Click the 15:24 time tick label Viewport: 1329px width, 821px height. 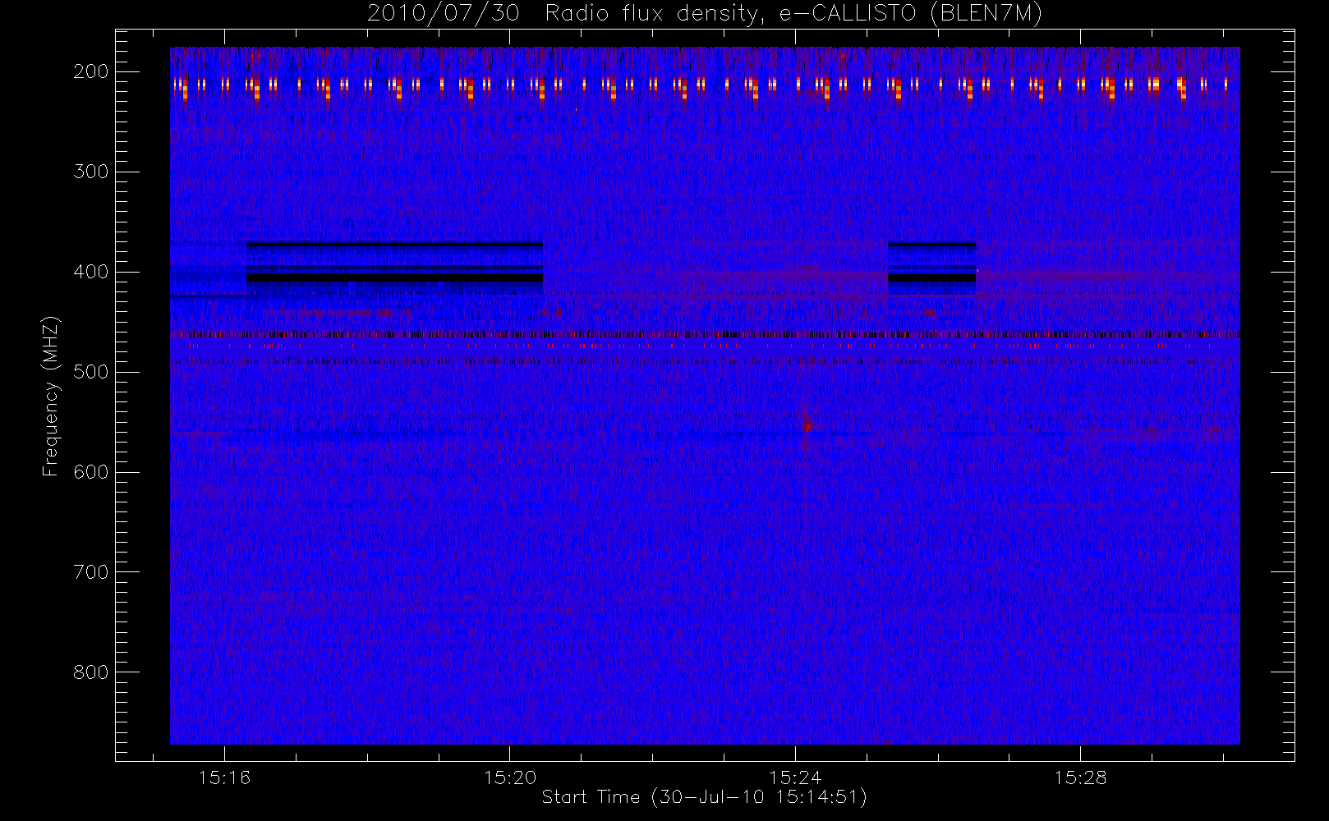click(795, 777)
